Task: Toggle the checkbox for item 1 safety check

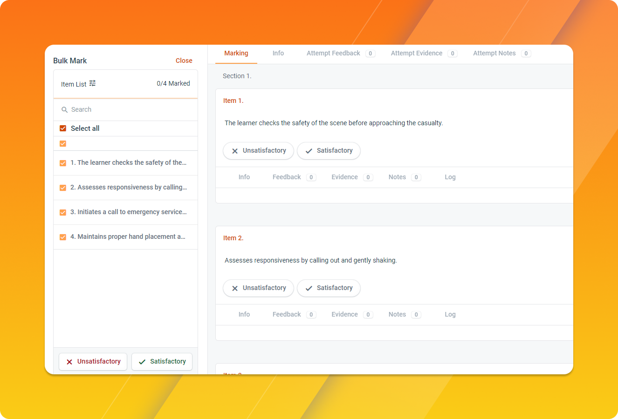Action: [63, 163]
